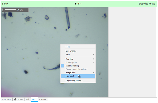Image resolution: width=158 pixels, height=103 pixels.
Task: Click Drop Captures menu entry
Action: [x=78, y=62]
